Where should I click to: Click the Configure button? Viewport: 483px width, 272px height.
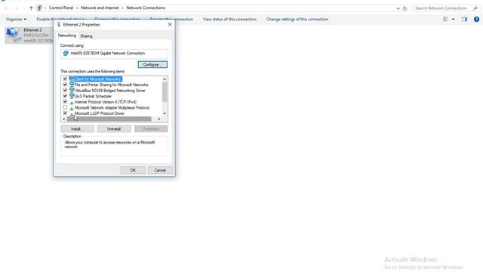pos(152,64)
